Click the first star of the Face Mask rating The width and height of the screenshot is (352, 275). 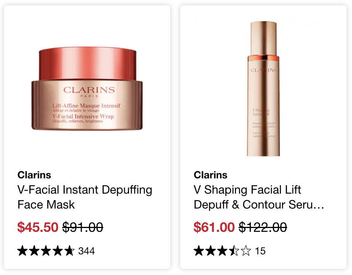[x=23, y=251]
